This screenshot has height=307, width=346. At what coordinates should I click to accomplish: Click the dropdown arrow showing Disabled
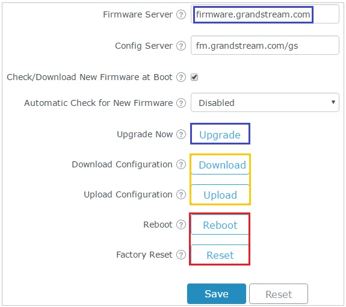click(x=333, y=102)
